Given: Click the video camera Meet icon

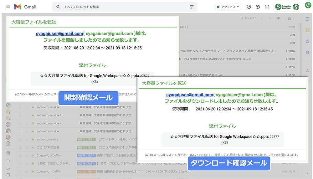Looking at the screenshot, I should pos(8,161).
